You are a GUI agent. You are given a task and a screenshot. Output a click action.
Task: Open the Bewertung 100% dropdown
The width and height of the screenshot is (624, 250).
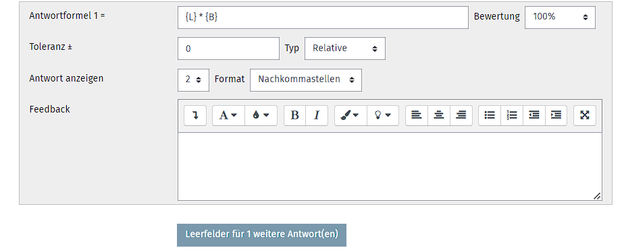(x=560, y=17)
